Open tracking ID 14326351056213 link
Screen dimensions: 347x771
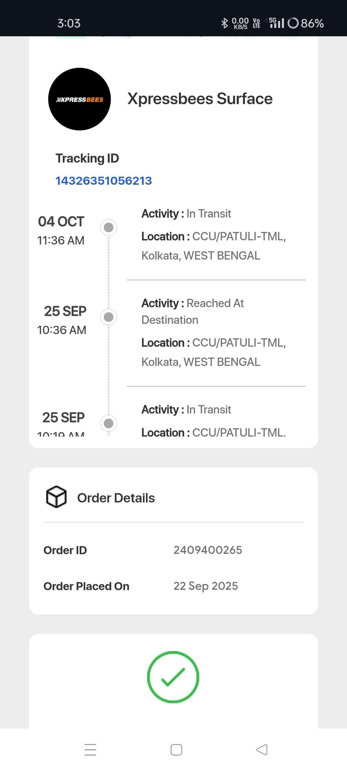103,181
